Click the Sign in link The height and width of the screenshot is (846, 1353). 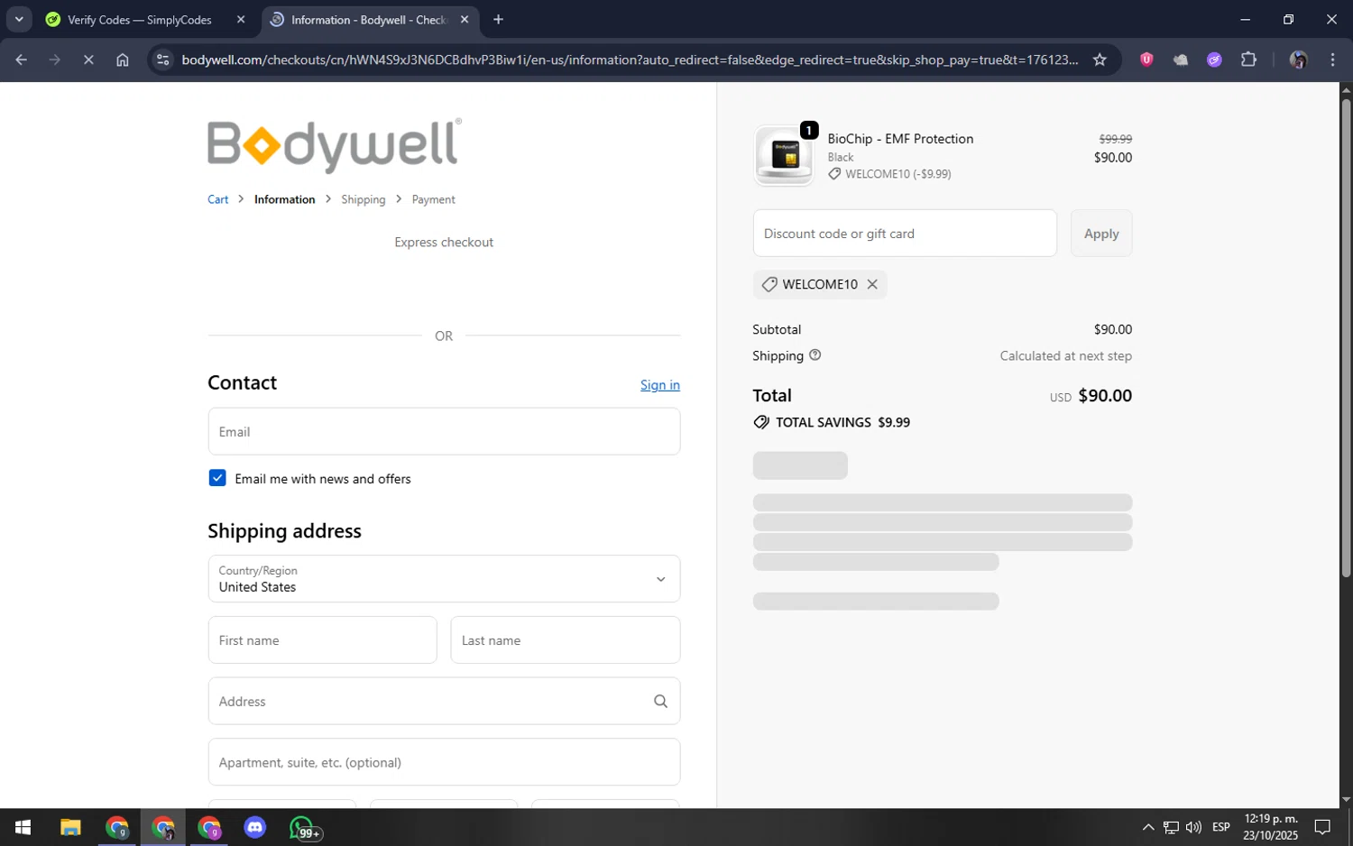[660, 385]
